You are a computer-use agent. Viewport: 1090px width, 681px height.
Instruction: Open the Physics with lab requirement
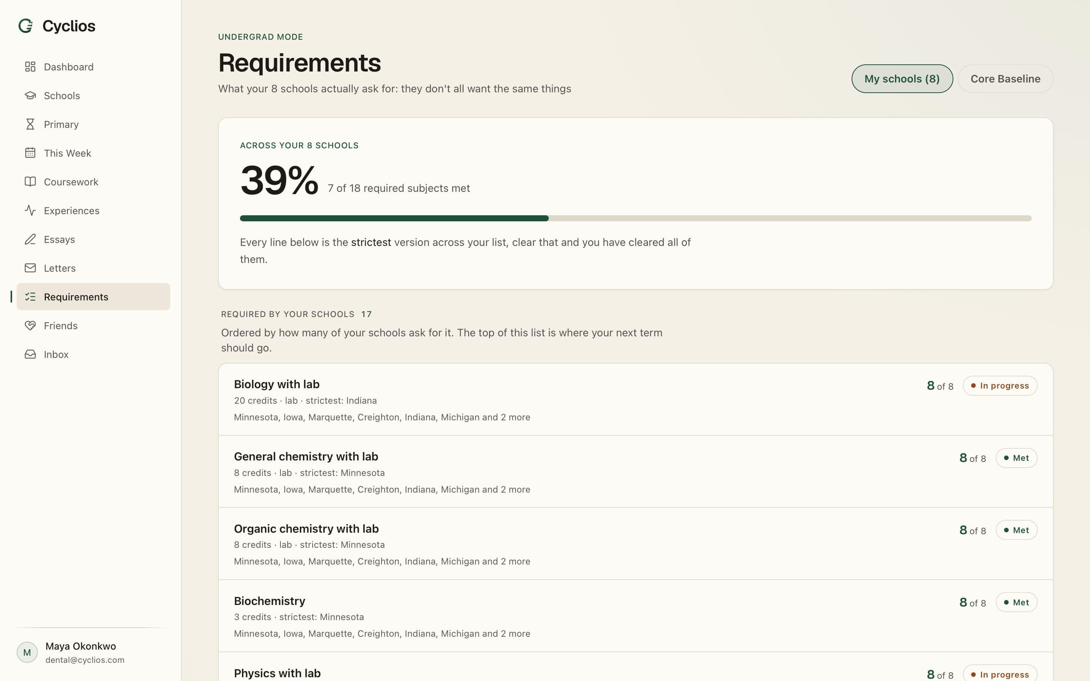(635, 667)
